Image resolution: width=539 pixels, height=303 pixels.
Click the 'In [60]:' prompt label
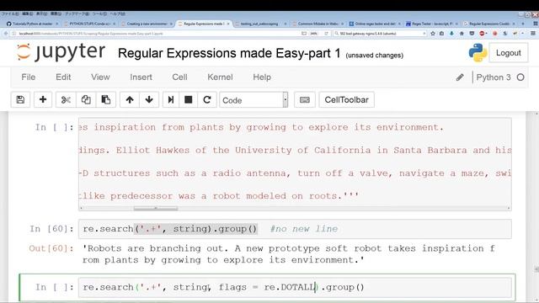coord(51,229)
